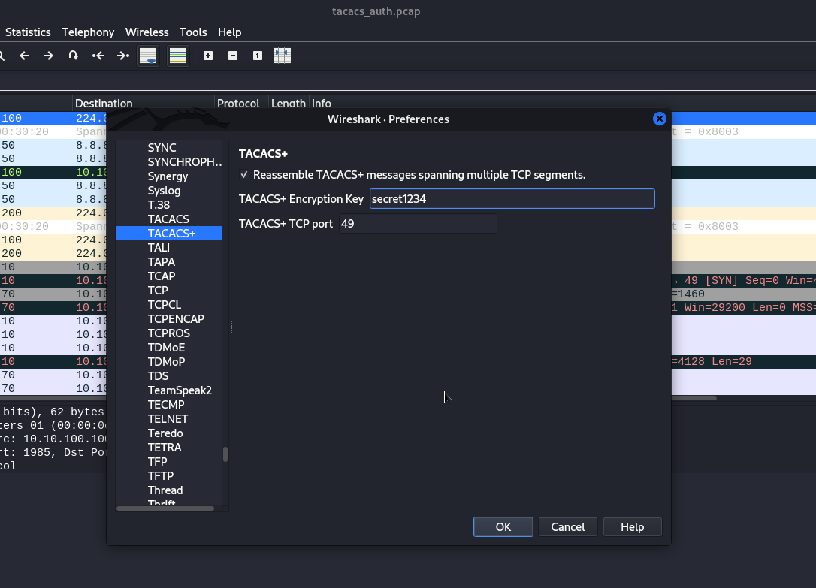Select TACACS in the protocol list
Image resolution: width=816 pixels, height=588 pixels.
click(x=168, y=219)
